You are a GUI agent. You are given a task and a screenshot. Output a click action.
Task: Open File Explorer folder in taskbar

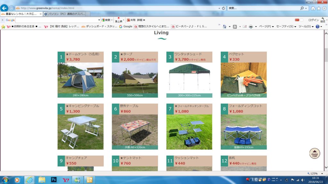(42, 180)
